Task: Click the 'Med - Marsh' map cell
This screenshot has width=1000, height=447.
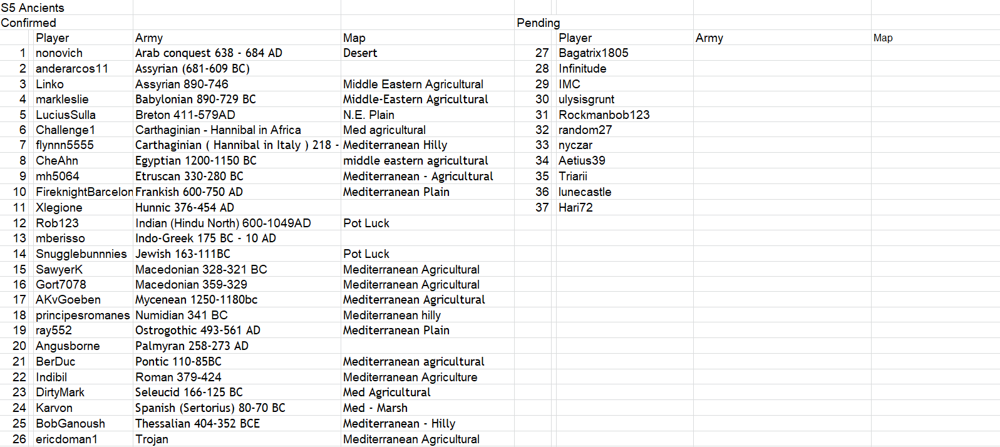Action: (x=374, y=408)
